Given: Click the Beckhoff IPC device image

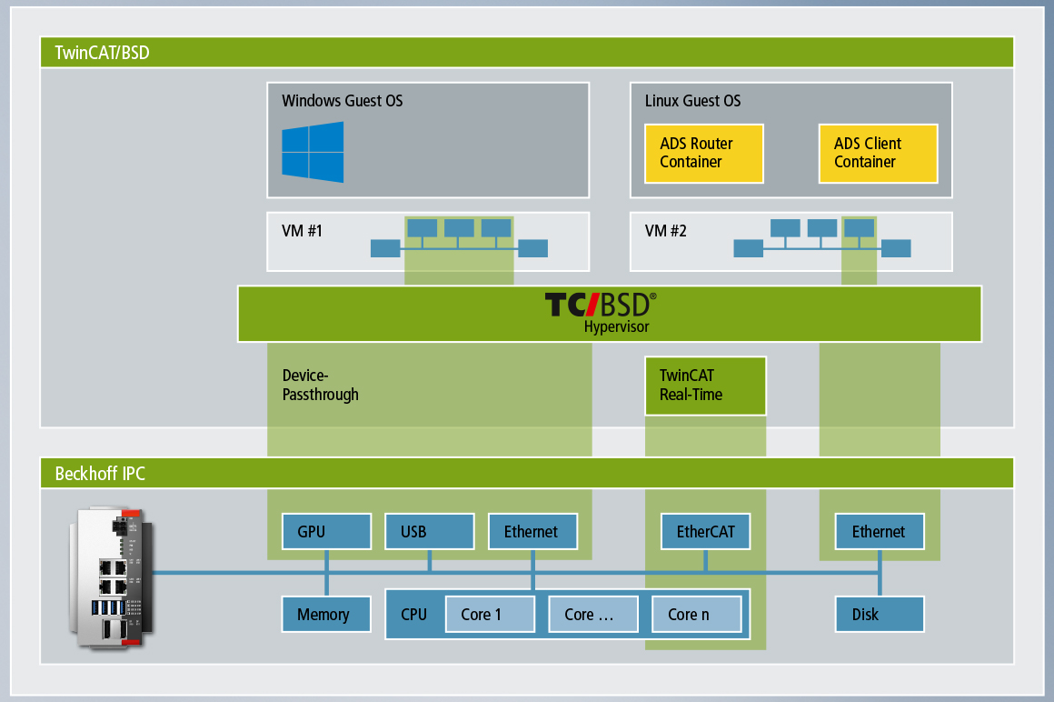Looking at the screenshot, I should point(113,578).
